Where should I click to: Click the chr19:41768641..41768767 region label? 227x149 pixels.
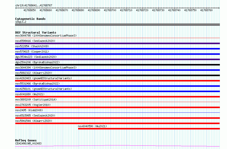coord(34,6)
